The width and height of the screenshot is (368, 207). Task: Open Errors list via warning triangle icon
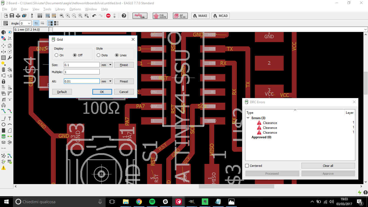point(4,168)
